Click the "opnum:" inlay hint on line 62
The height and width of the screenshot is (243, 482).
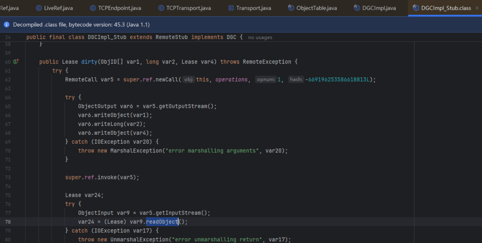(266, 79)
